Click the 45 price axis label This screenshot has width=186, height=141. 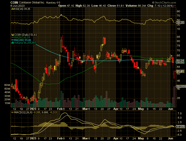(178, 81)
